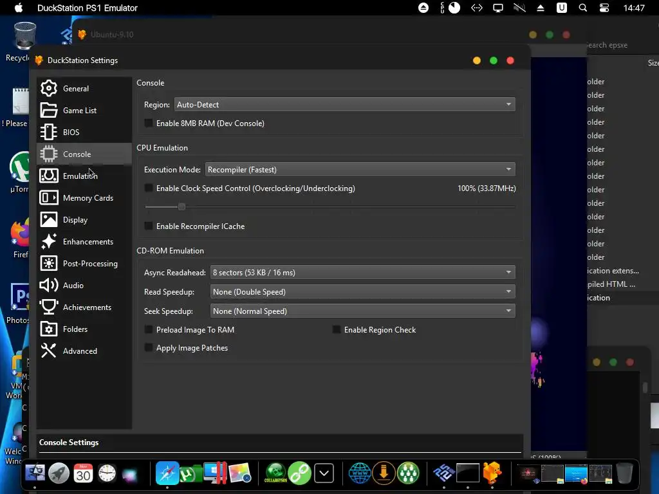Click the 100% (33.87MHz) clock value

pos(487,188)
